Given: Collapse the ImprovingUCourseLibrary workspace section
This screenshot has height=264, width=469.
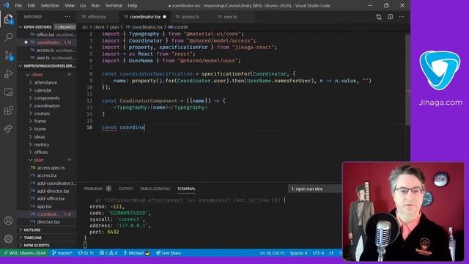Looking at the screenshot, I should point(47,66).
